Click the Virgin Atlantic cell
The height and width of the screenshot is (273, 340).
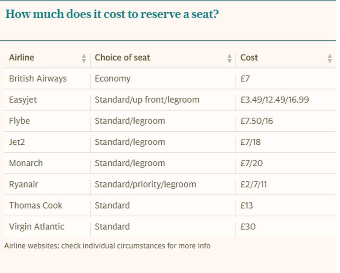(x=37, y=227)
